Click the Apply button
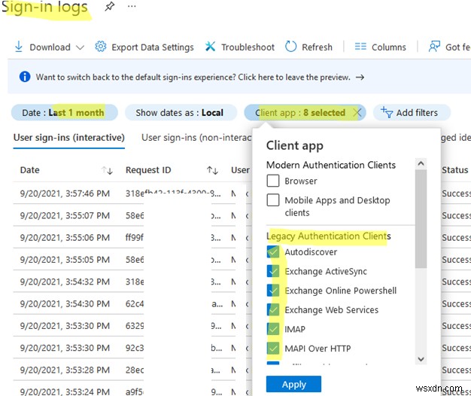471x396 pixels. pyautogui.click(x=293, y=384)
